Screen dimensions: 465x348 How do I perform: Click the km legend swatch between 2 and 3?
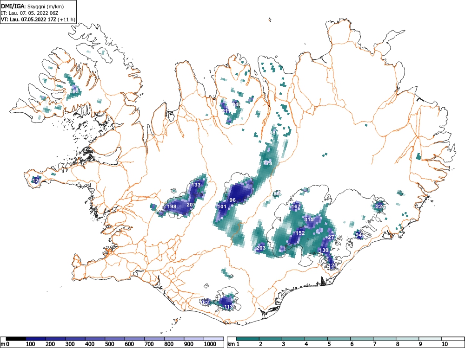tap(271, 339)
